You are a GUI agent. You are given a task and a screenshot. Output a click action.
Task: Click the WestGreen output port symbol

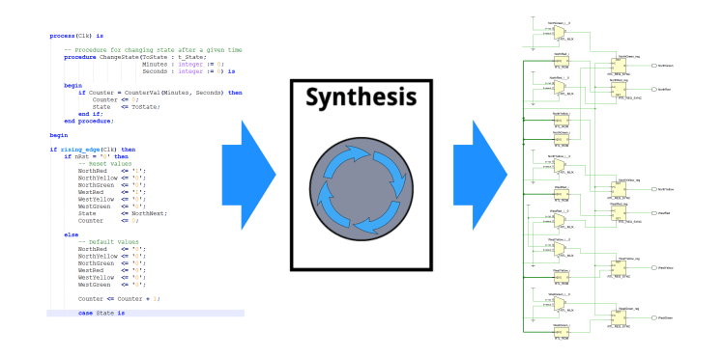pyautogui.click(x=653, y=317)
